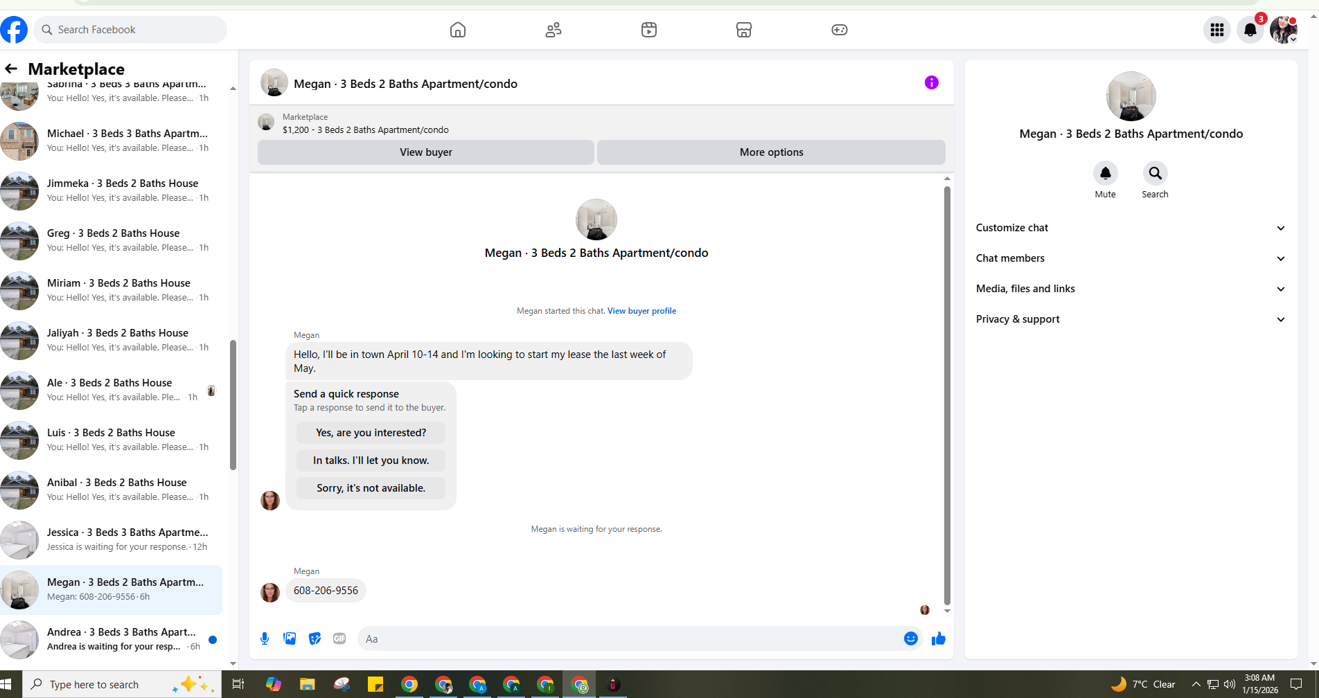
Task: Send quick response 'Yes, are you interested?'
Action: point(371,433)
